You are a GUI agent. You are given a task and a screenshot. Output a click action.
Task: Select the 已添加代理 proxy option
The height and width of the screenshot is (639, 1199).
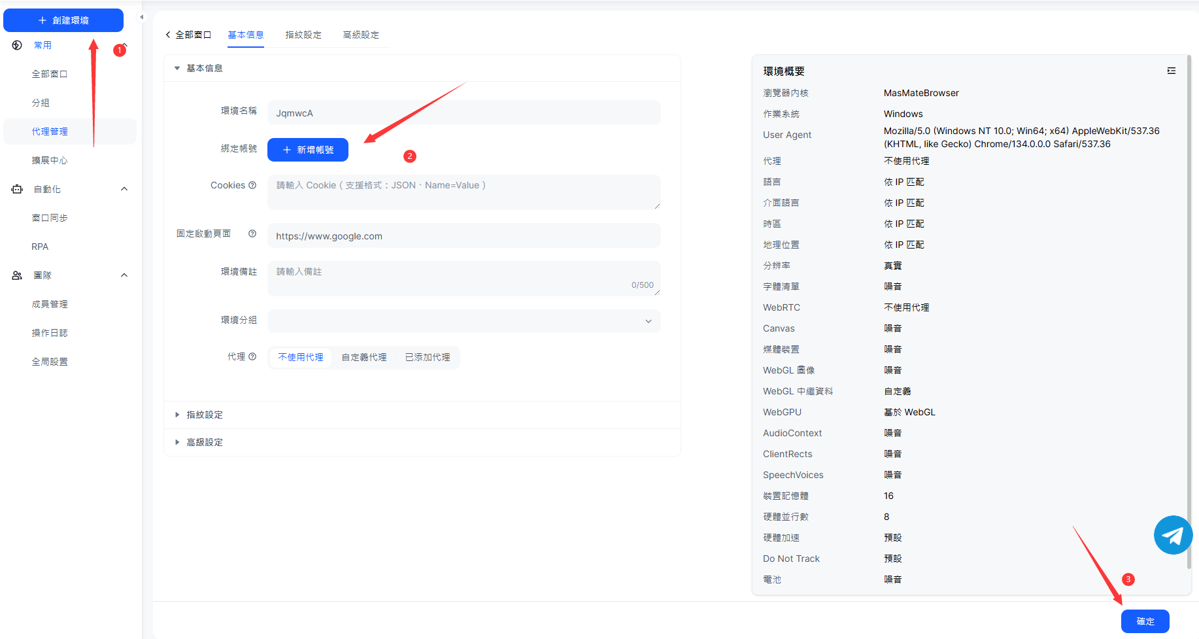point(428,357)
